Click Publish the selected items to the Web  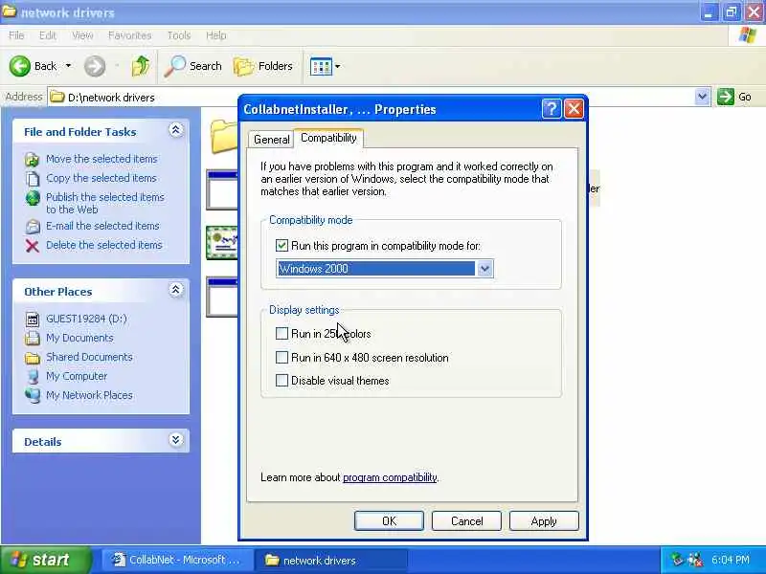click(105, 203)
